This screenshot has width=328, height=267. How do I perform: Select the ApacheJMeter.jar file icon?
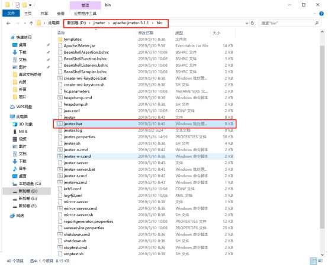coord(60,45)
